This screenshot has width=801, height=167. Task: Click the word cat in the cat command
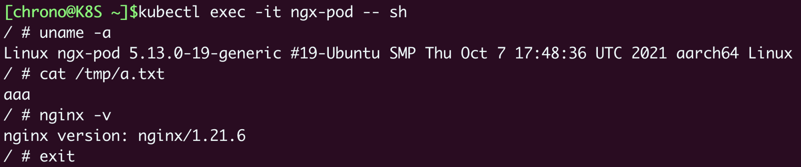[x=53, y=74]
